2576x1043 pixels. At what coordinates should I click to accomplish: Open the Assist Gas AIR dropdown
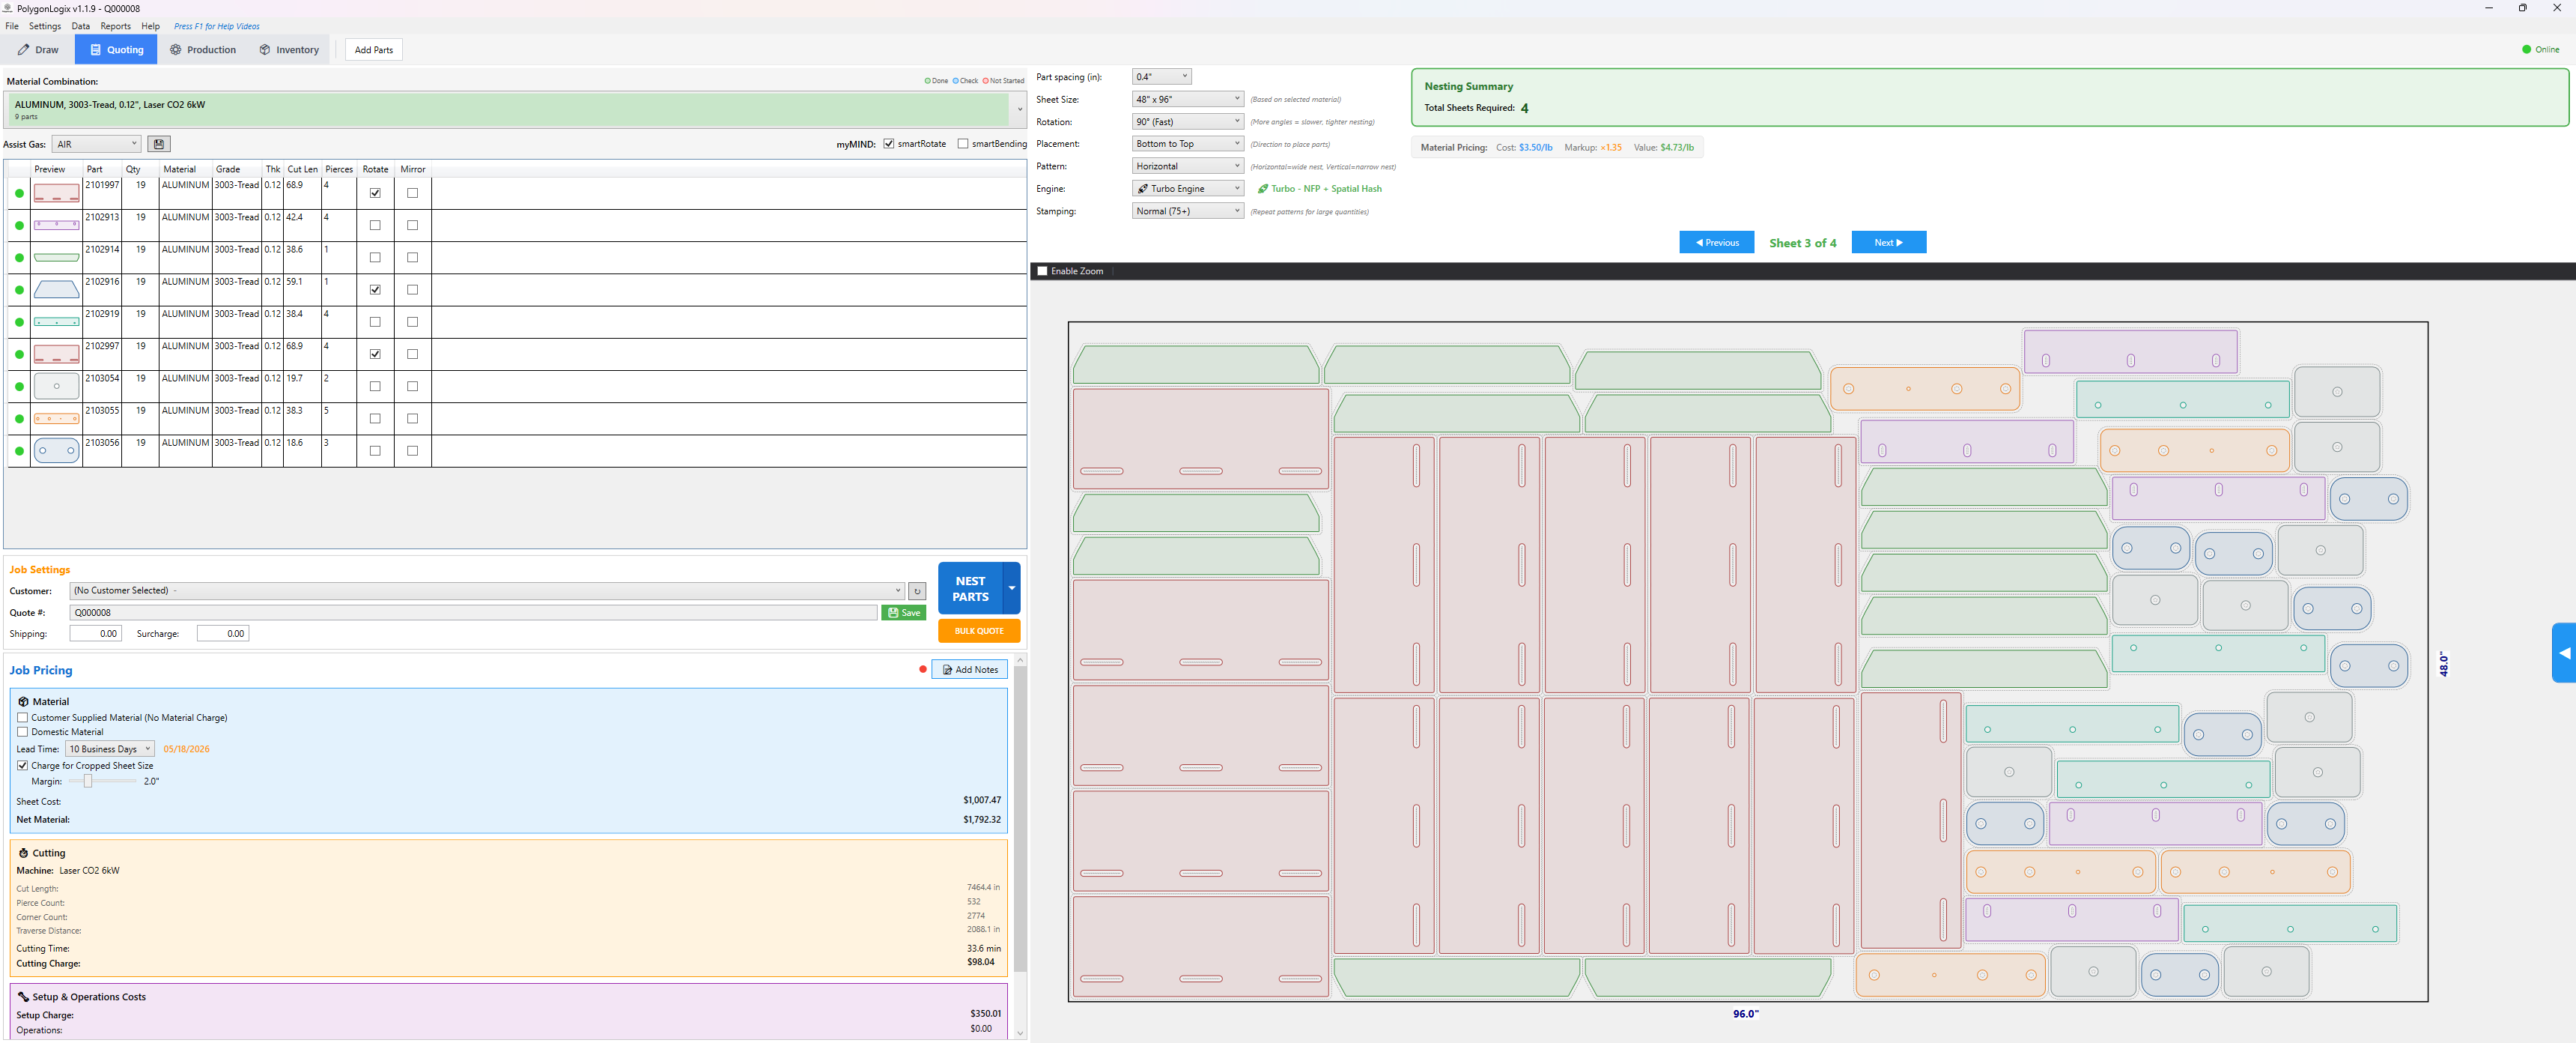(96, 144)
